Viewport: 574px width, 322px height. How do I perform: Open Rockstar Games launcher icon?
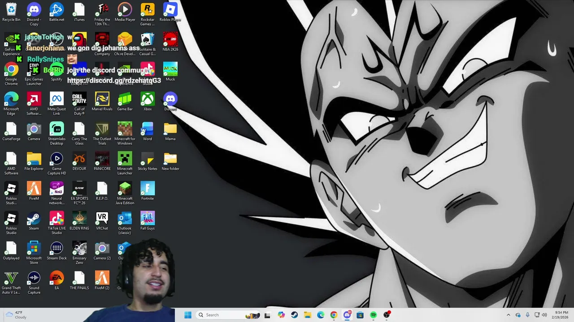(x=148, y=14)
